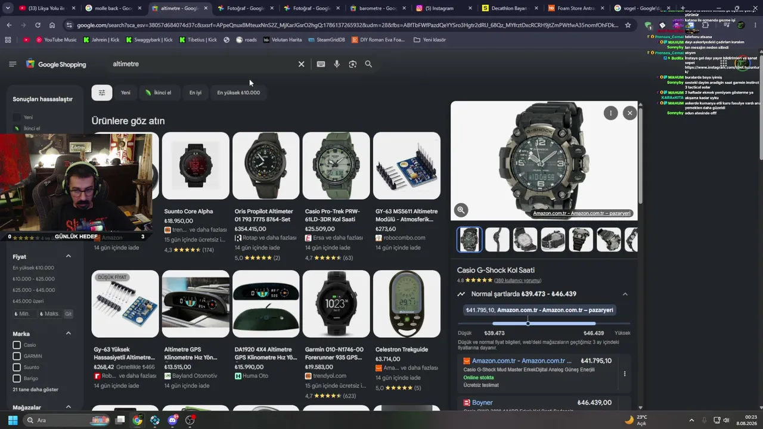Open options for the Amazon.com.tr offer
The image size is (763, 429).
pyautogui.click(x=625, y=374)
